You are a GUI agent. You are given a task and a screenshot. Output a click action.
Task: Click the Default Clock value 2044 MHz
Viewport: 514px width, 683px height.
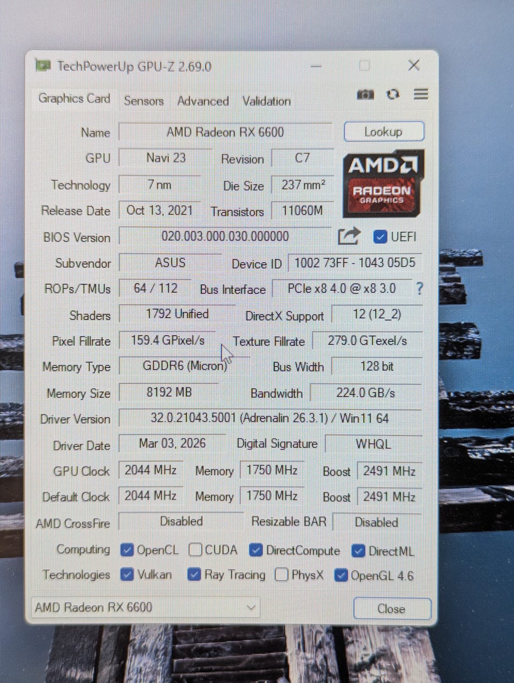151,496
